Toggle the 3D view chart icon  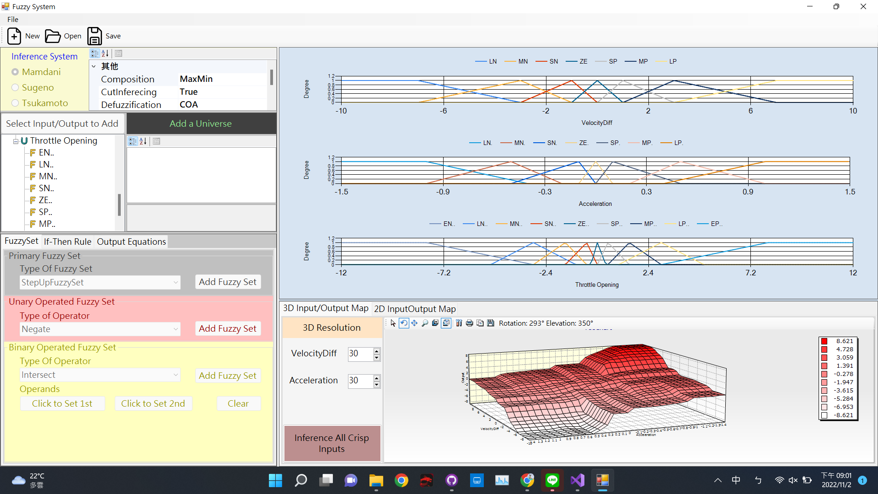pyautogui.click(x=446, y=323)
